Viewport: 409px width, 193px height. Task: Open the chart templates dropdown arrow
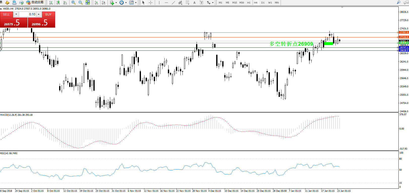point(136,3)
